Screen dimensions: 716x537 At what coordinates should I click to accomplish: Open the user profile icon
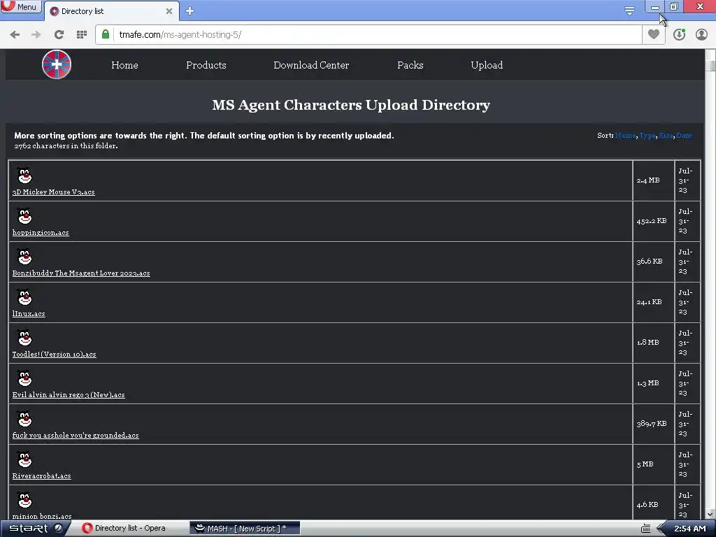[x=701, y=34]
